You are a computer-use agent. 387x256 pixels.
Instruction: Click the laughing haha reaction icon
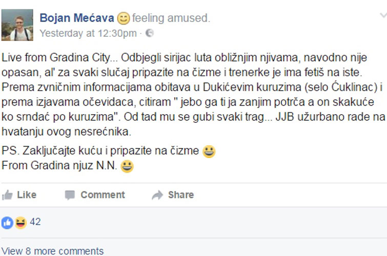pos(21,223)
